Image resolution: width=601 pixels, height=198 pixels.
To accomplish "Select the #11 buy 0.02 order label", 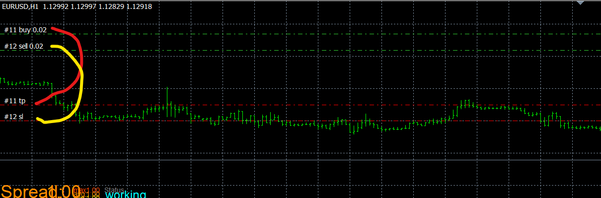I will [25, 30].
